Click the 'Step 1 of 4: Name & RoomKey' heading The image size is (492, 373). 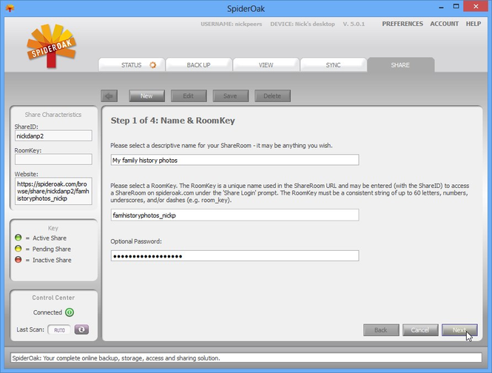tap(172, 121)
